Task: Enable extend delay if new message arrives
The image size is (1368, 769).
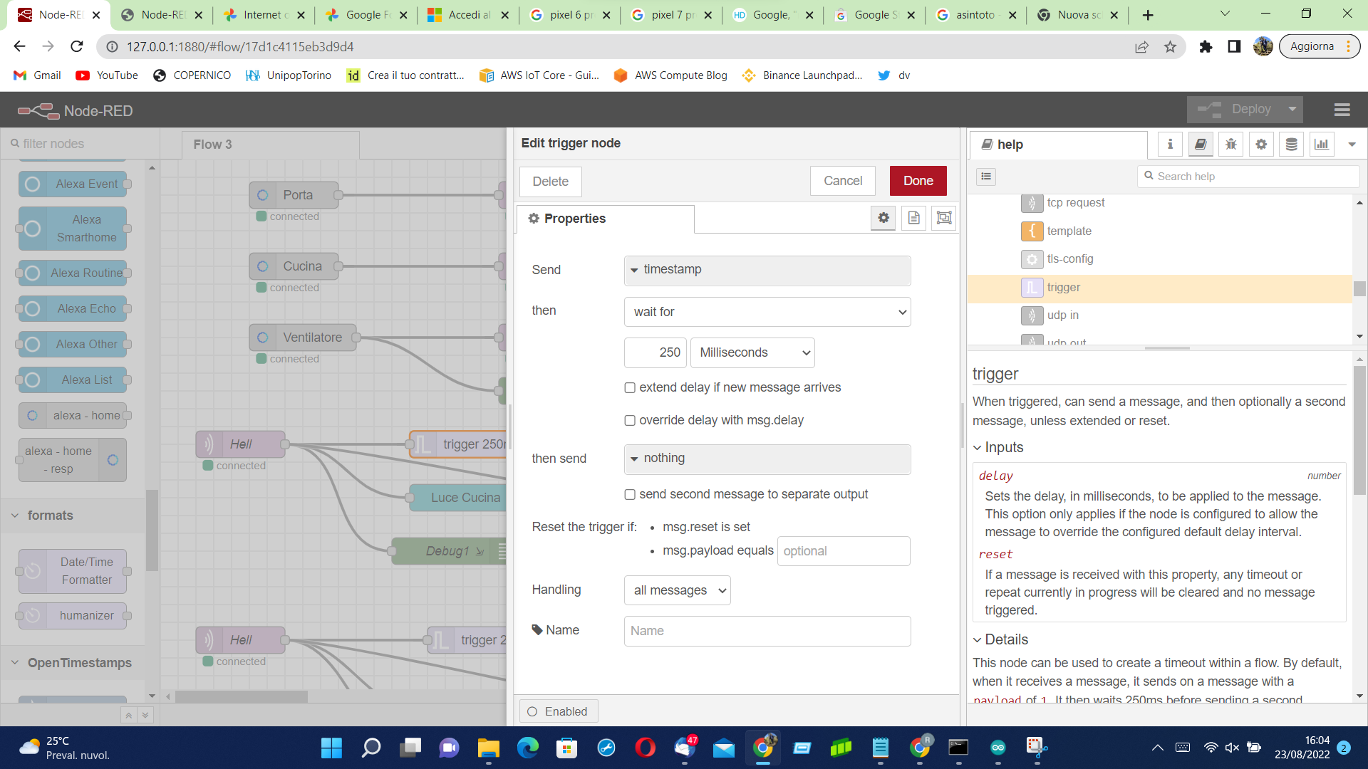Action: (x=630, y=388)
